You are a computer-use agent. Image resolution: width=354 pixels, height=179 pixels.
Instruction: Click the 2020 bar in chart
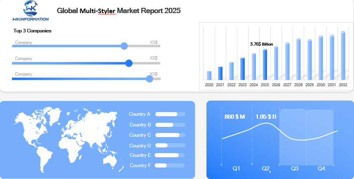pos(209,76)
